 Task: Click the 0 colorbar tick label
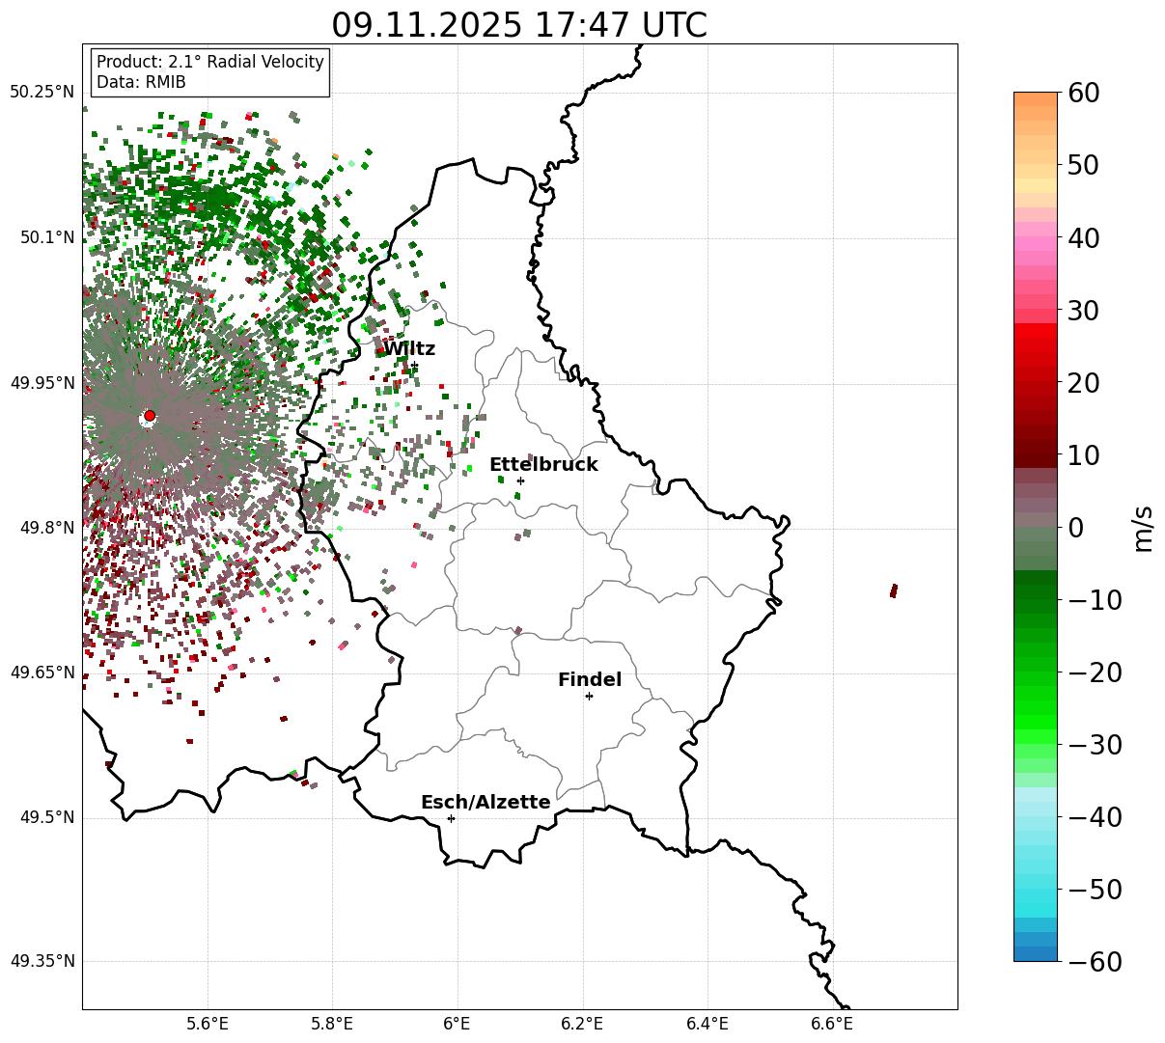1075,527
